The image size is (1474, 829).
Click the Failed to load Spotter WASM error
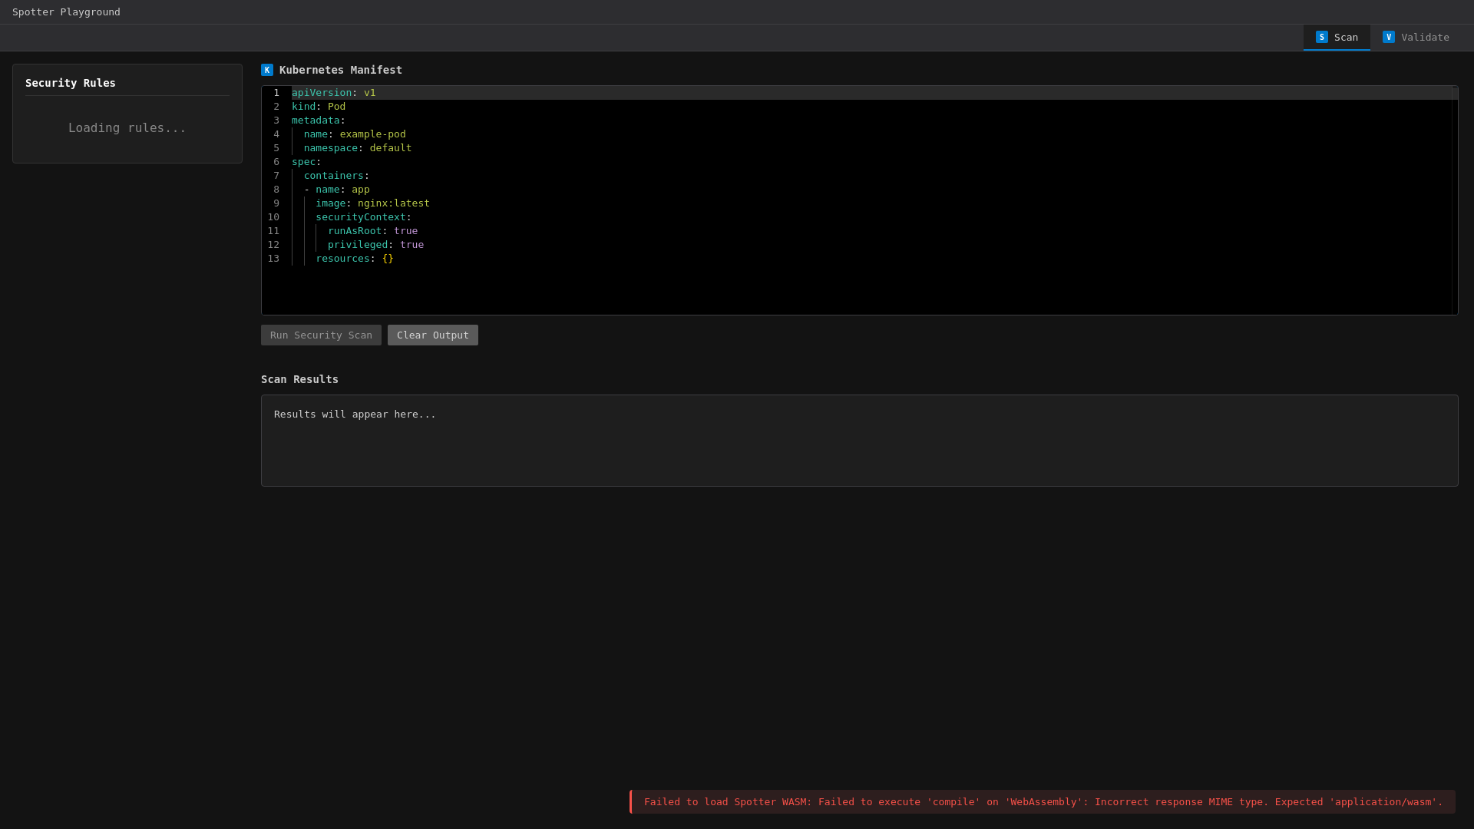tap(1043, 802)
